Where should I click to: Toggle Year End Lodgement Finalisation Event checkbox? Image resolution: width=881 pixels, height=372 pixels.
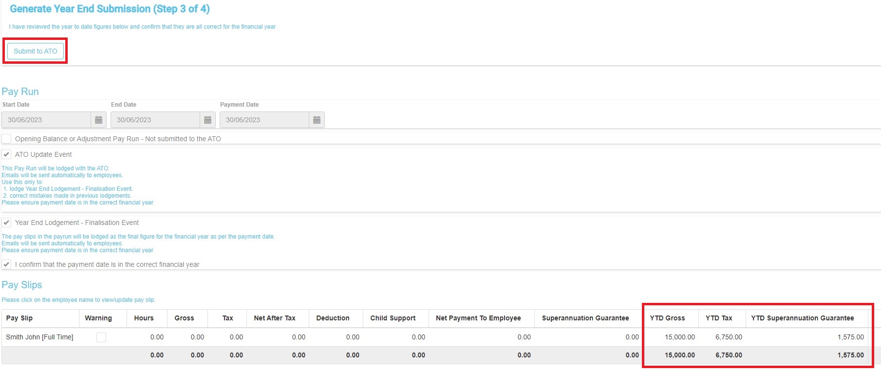point(6,223)
